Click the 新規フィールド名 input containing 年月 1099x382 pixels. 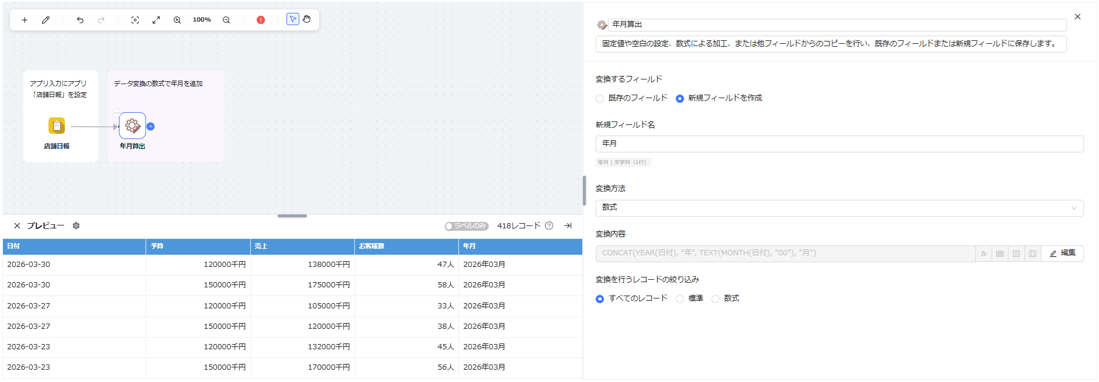click(839, 144)
